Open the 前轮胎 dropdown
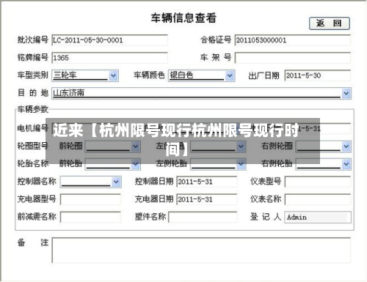 pos(113,164)
